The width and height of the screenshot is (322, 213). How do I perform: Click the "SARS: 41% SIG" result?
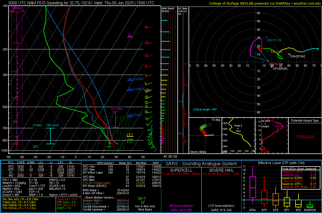[x=221, y=210]
